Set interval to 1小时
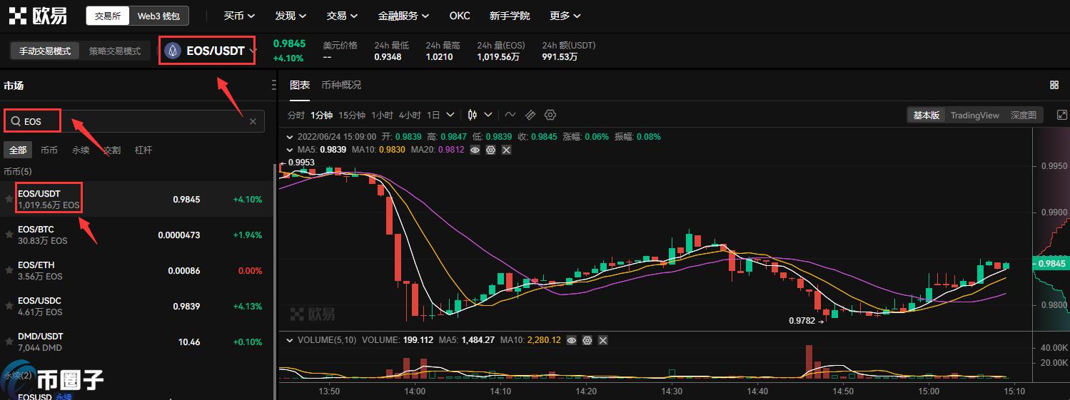The image size is (1070, 400). click(x=383, y=115)
